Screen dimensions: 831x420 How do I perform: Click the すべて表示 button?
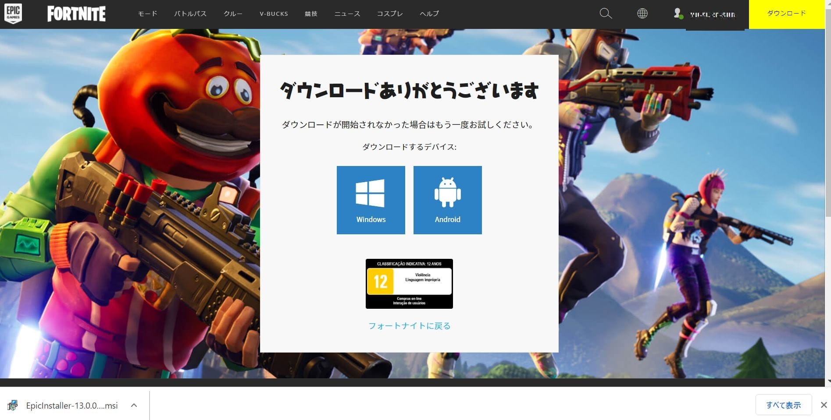pos(783,405)
